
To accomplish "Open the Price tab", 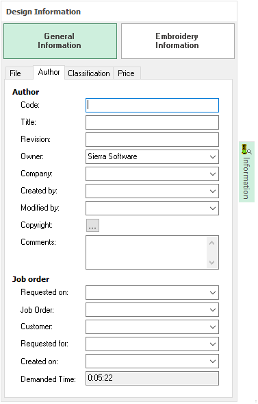I will coord(126,73).
